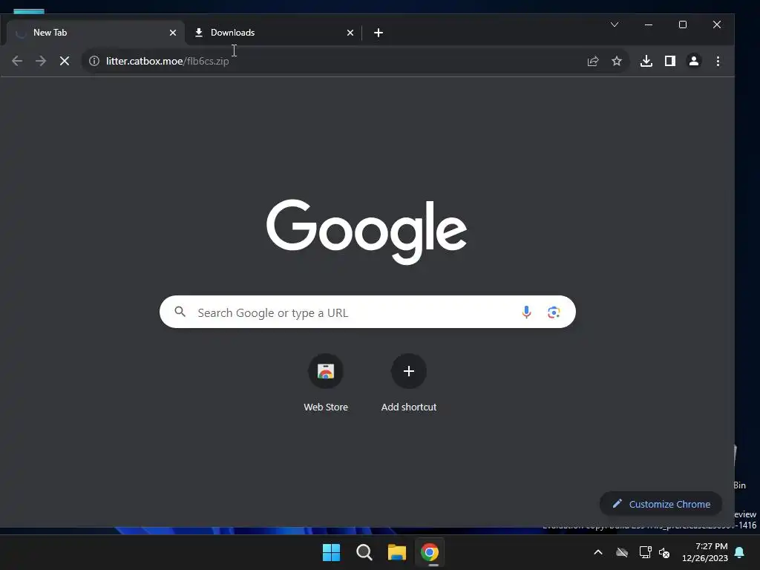Click Customize Chrome button
The image size is (760, 570).
tap(661, 504)
